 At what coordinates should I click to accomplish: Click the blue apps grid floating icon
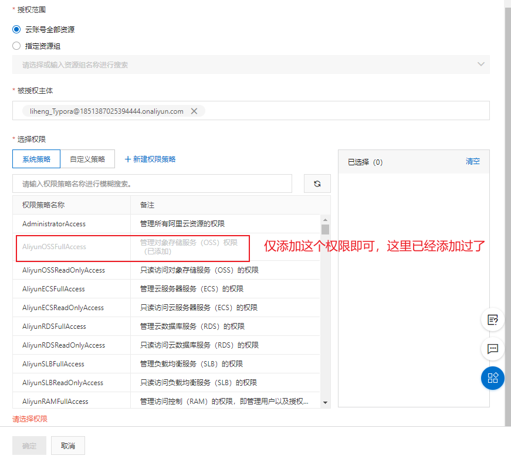[x=492, y=378]
